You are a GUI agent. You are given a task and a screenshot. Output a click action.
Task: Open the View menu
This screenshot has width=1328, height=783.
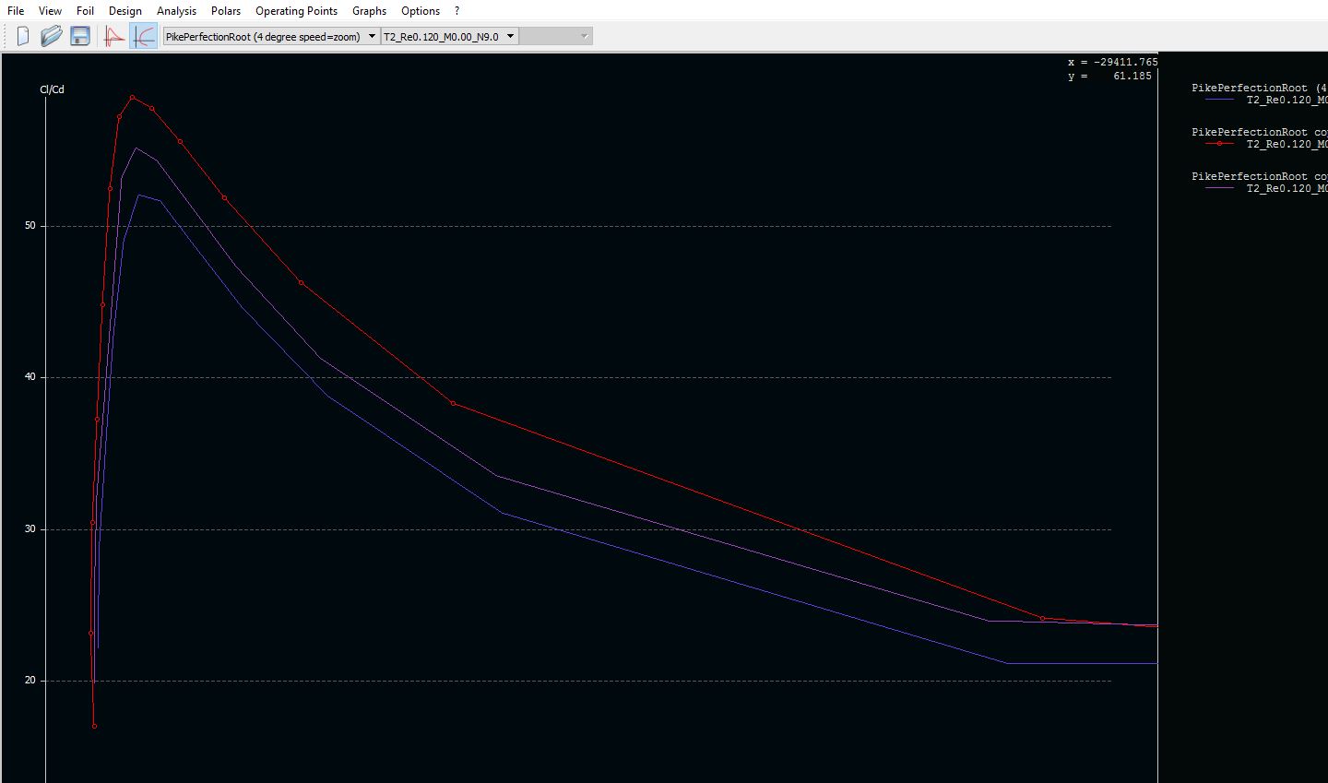50,11
